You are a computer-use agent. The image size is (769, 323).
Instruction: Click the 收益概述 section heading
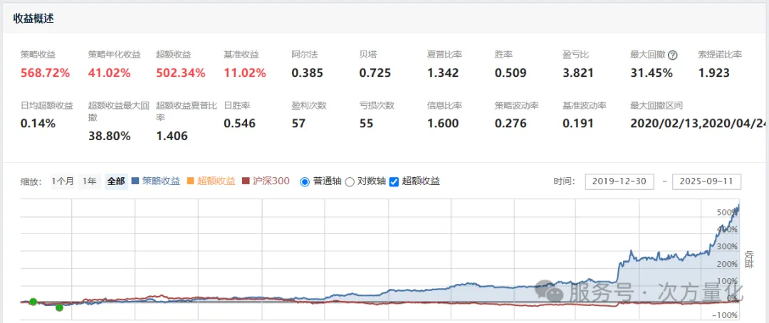coord(33,18)
